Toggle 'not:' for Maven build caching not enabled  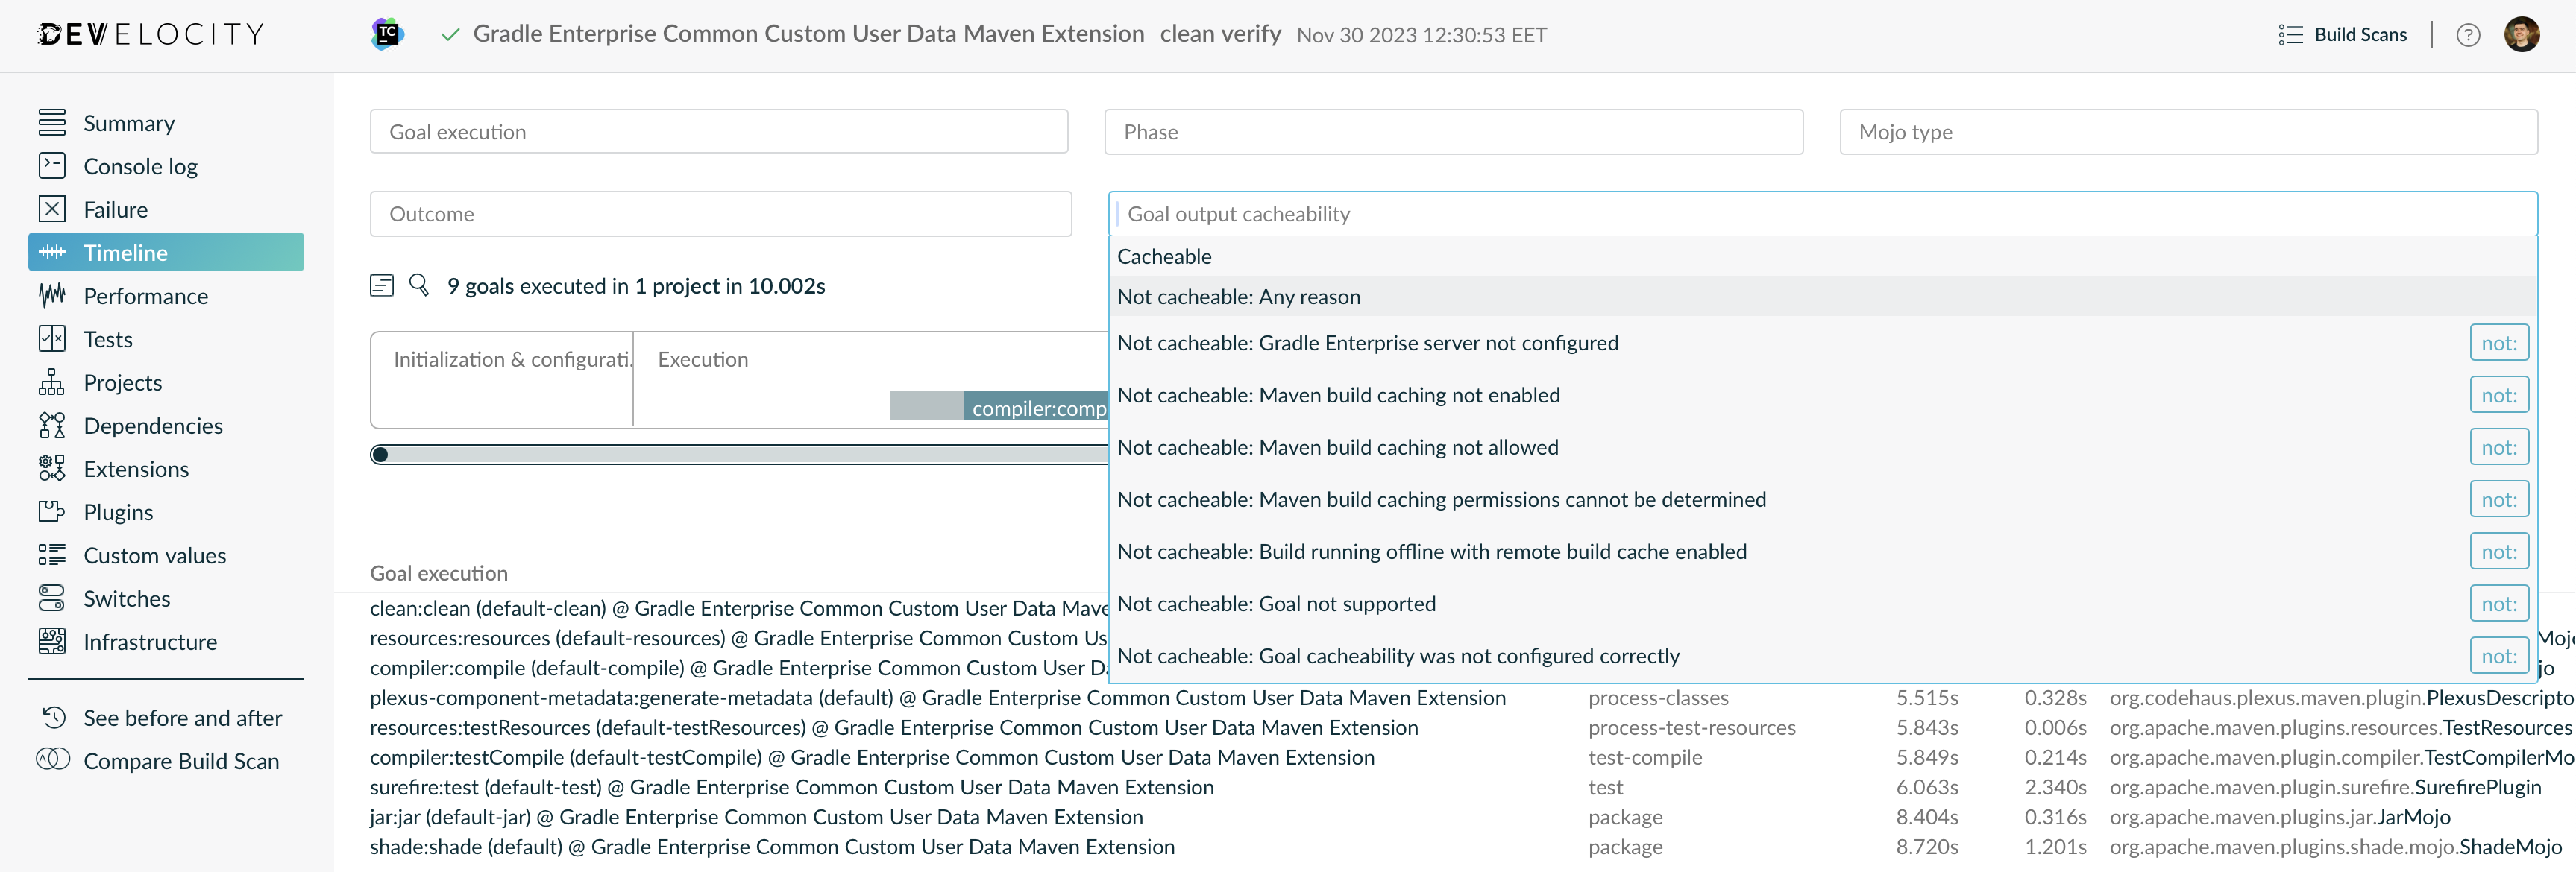[2498, 396]
